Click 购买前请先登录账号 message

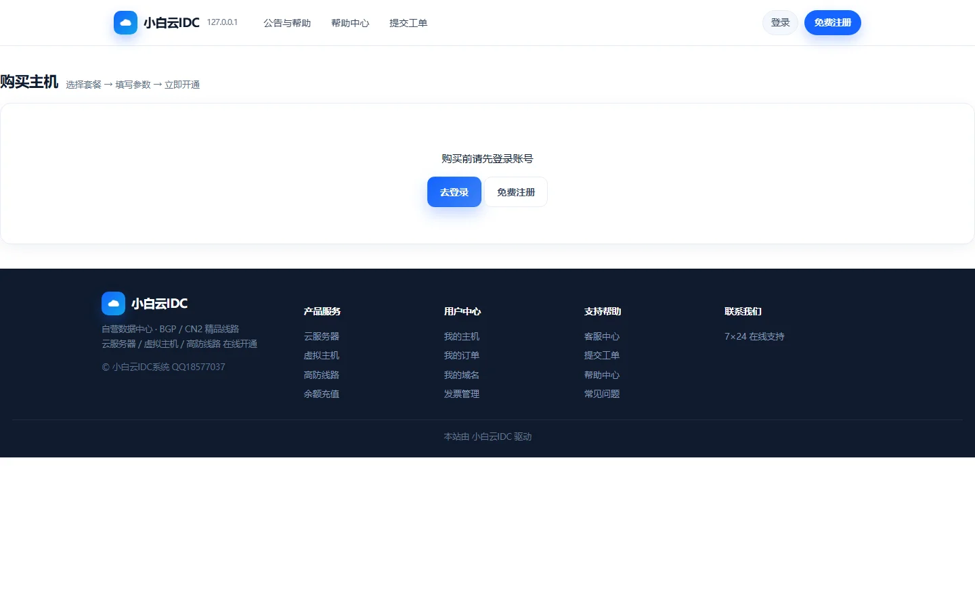487,158
